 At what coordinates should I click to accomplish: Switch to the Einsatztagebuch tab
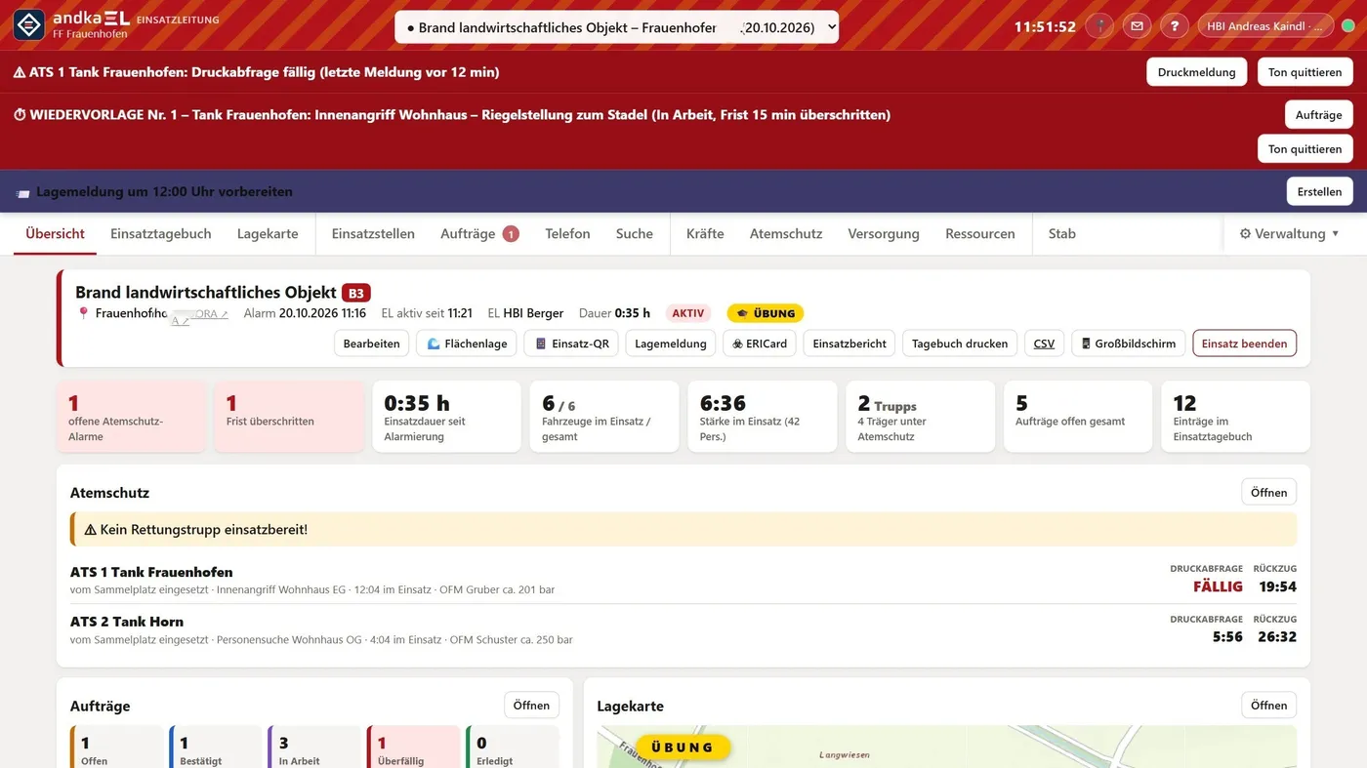[161, 234]
